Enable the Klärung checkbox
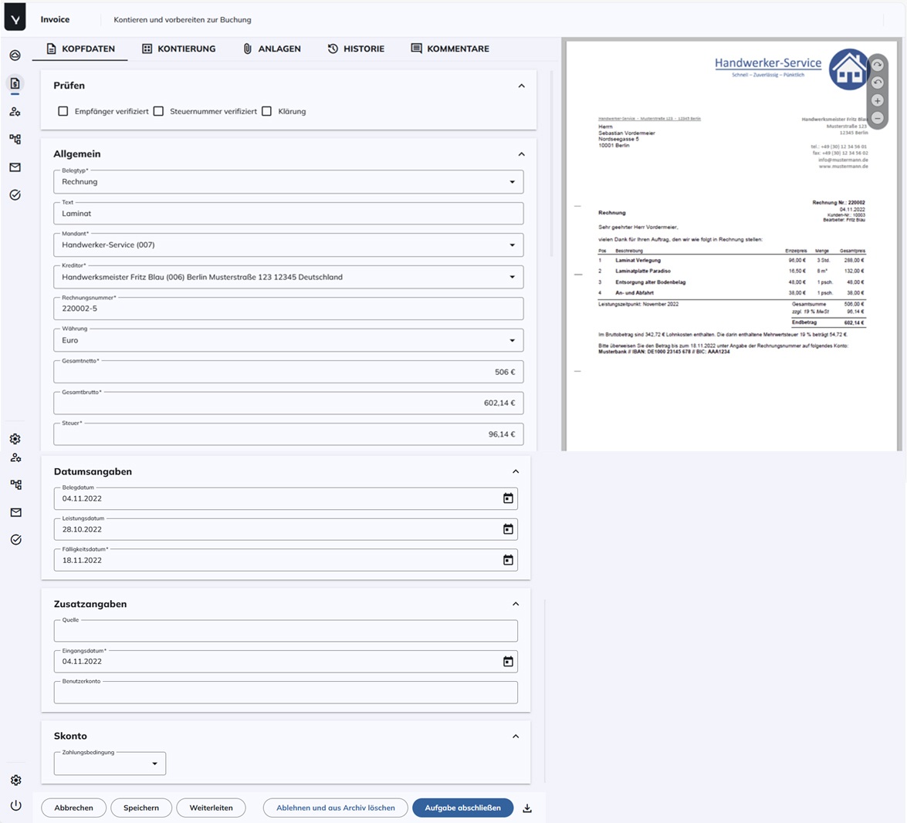This screenshot has height=823, width=907. [x=266, y=111]
